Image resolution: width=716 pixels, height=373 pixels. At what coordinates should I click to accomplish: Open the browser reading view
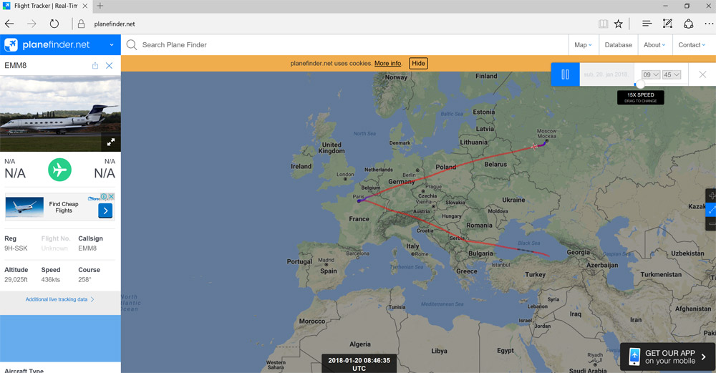tap(603, 24)
